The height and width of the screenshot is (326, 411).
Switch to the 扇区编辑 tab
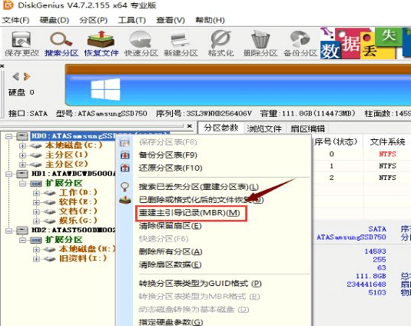(308, 128)
